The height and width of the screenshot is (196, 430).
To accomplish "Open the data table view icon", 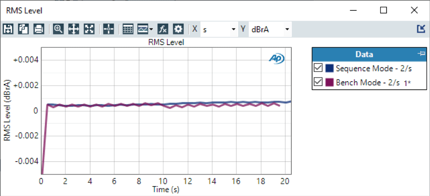I will pyautogui.click(x=127, y=29).
